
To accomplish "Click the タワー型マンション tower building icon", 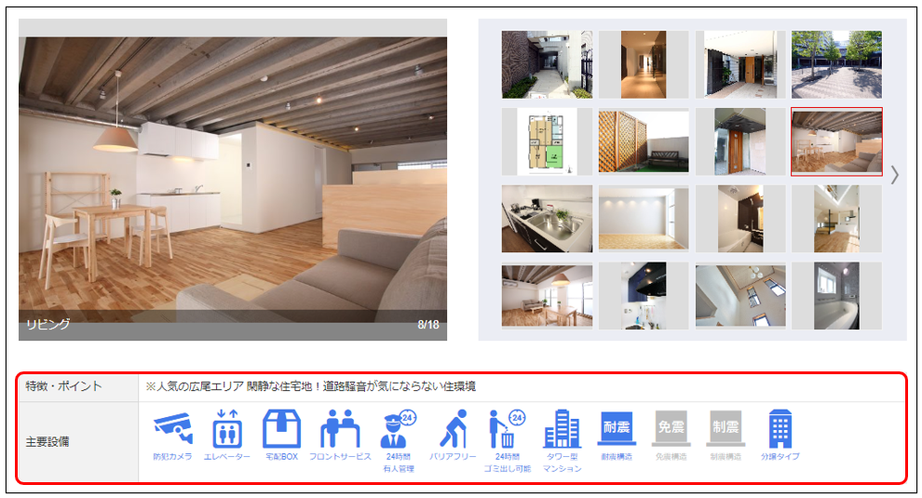I will tap(562, 429).
